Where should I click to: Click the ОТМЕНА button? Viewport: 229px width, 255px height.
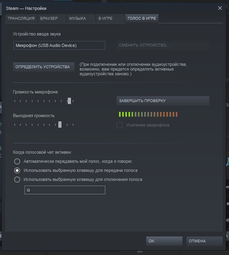tap(205, 241)
